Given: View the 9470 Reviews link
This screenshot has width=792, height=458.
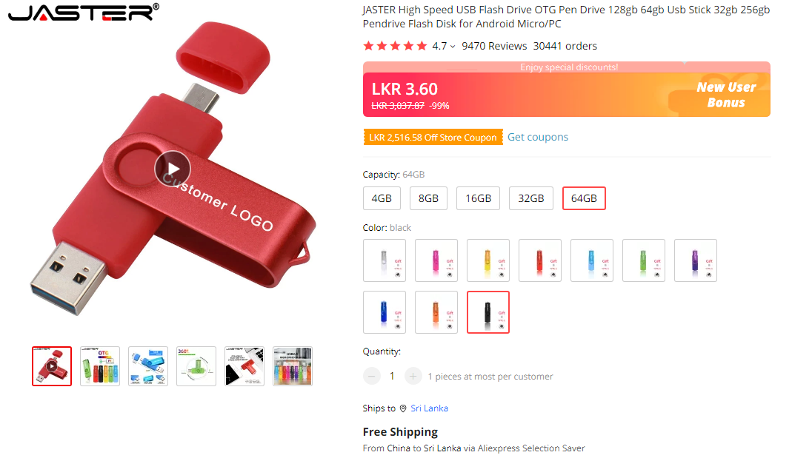Looking at the screenshot, I should tap(494, 46).
